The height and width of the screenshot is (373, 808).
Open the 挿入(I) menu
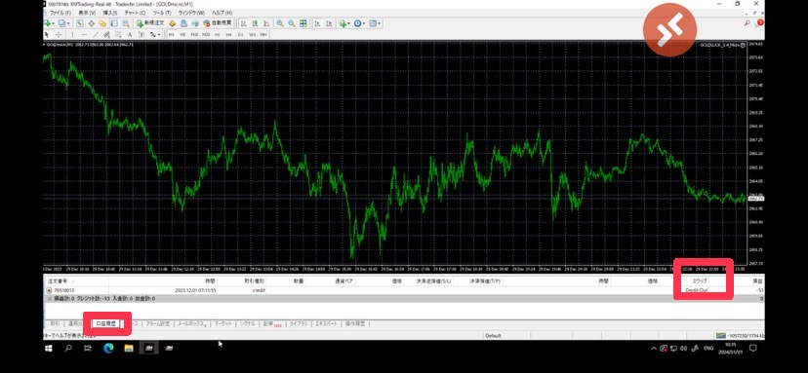(x=110, y=13)
